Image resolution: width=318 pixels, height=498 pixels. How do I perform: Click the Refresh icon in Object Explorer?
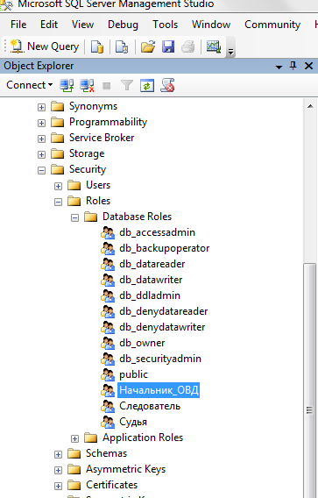pos(147,85)
